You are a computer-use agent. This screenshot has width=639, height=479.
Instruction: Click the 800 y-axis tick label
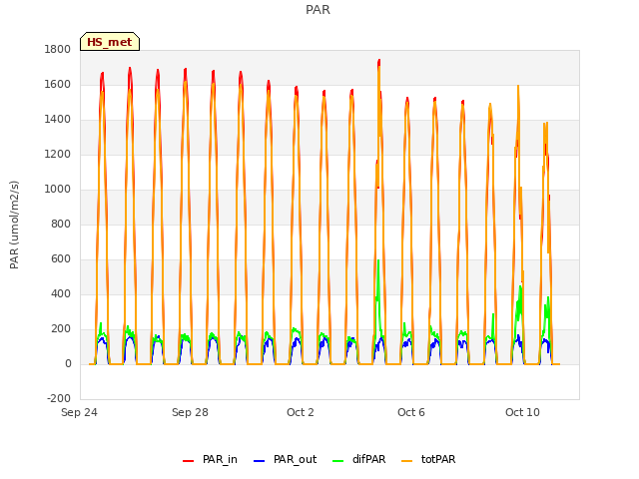[61, 224]
